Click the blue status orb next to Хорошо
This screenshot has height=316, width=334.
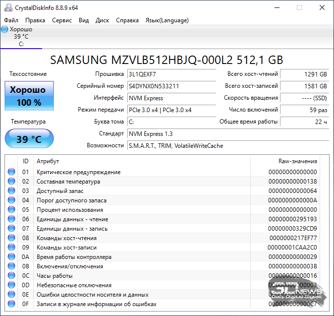[4, 29]
